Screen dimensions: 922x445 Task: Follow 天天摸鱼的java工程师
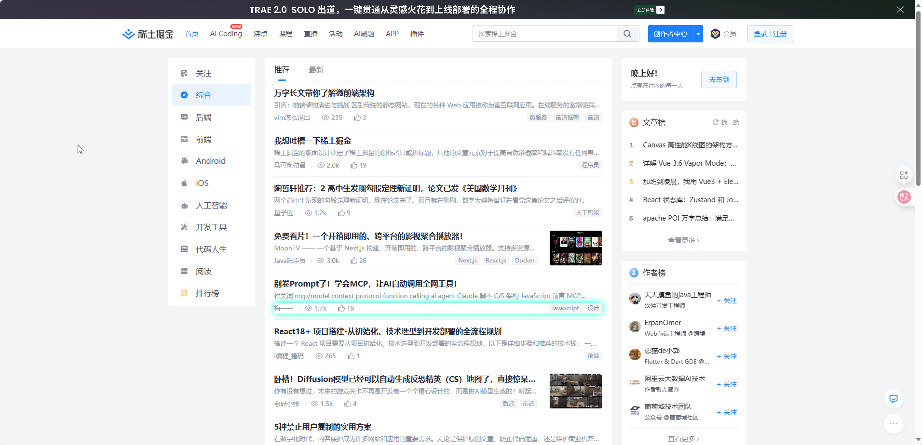click(727, 301)
